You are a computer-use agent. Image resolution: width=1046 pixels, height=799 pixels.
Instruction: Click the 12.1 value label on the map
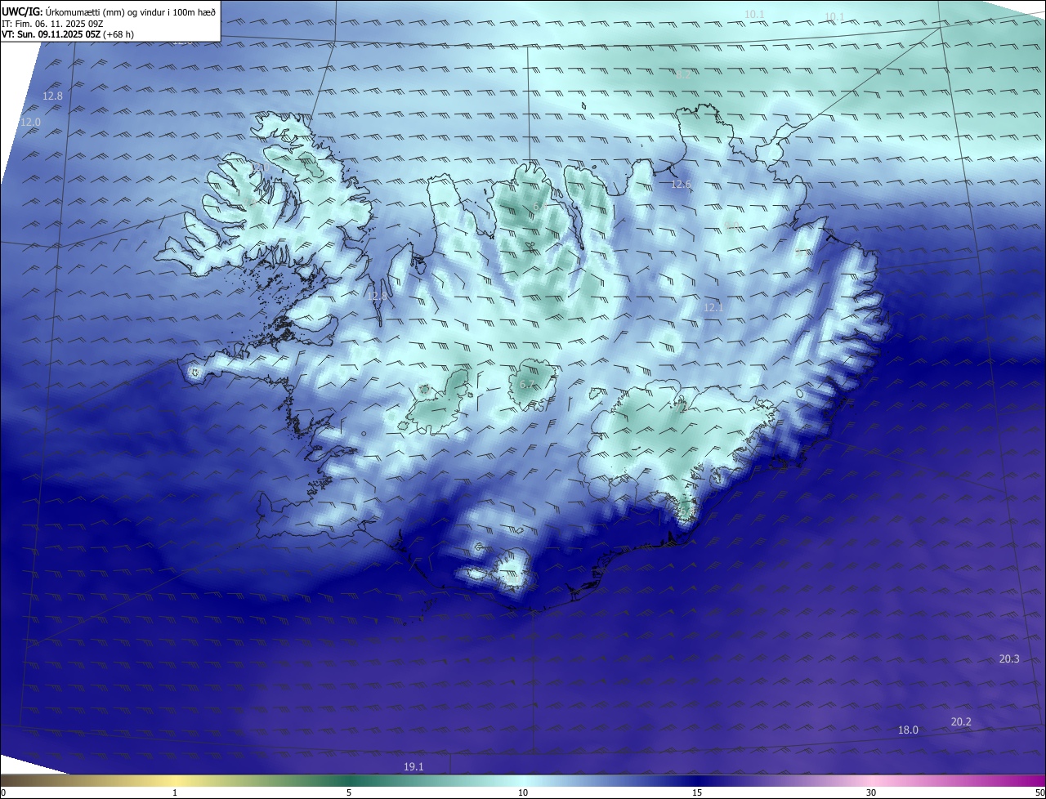pyautogui.click(x=713, y=307)
